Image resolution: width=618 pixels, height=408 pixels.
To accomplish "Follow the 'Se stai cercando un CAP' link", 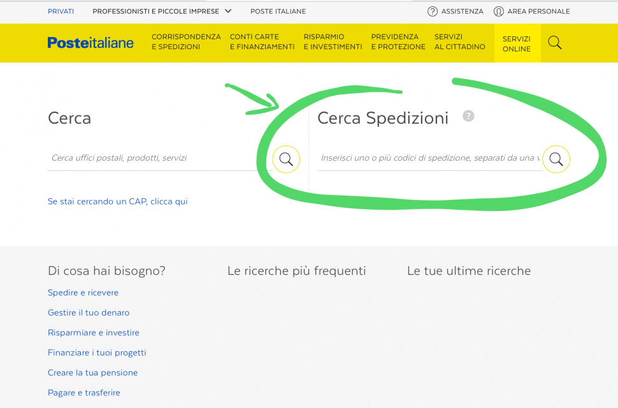I will [117, 201].
